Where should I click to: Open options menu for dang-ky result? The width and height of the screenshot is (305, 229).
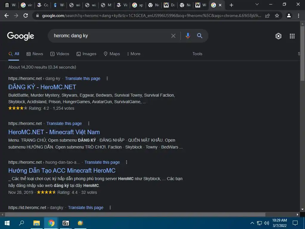click(107, 78)
